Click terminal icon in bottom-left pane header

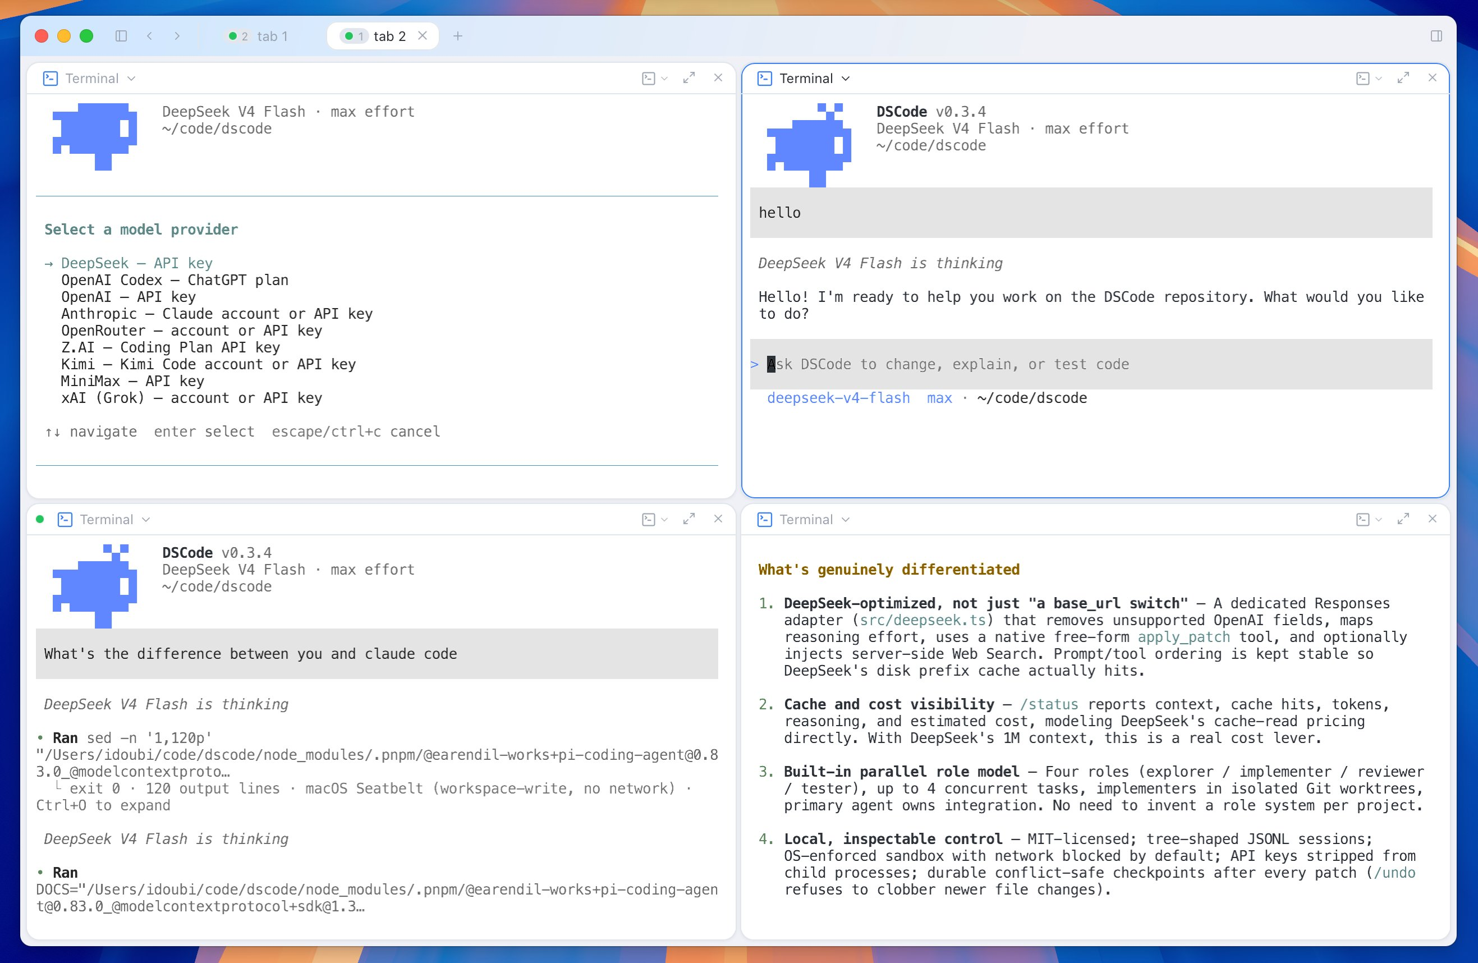pyautogui.click(x=65, y=519)
